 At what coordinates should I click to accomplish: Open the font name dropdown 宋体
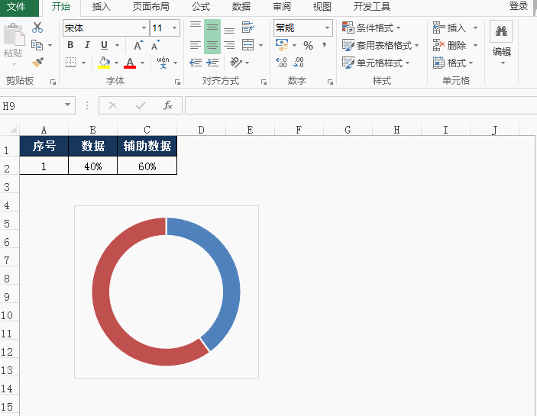click(x=144, y=27)
